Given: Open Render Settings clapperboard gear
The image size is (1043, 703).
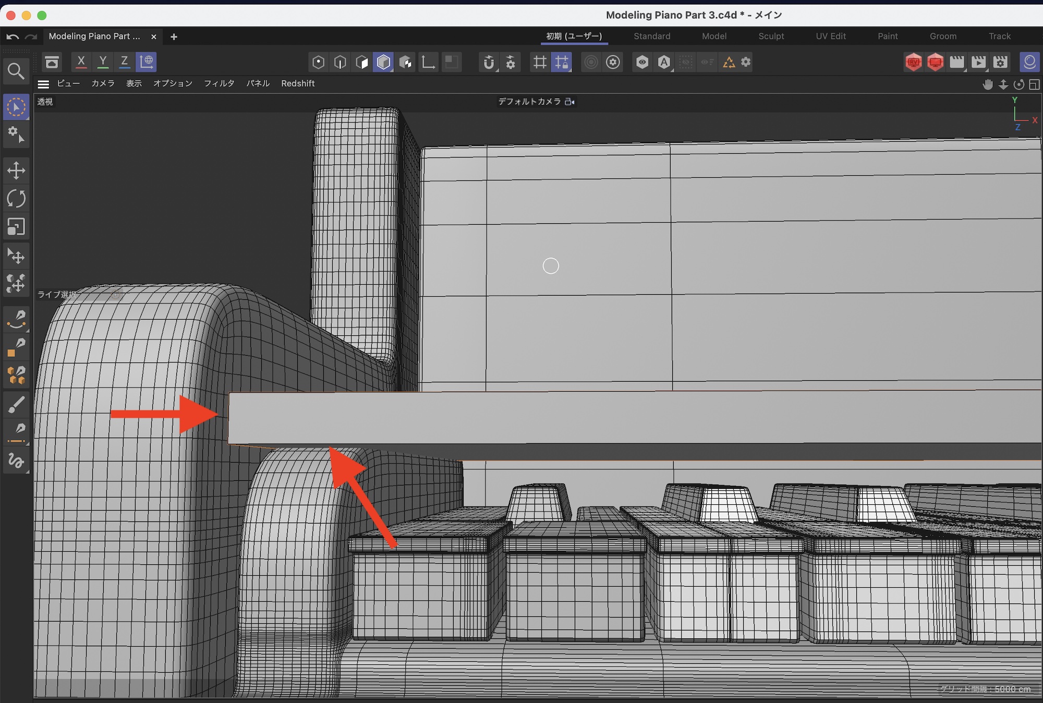Looking at the screenshot, I should tap(1000, 63).
